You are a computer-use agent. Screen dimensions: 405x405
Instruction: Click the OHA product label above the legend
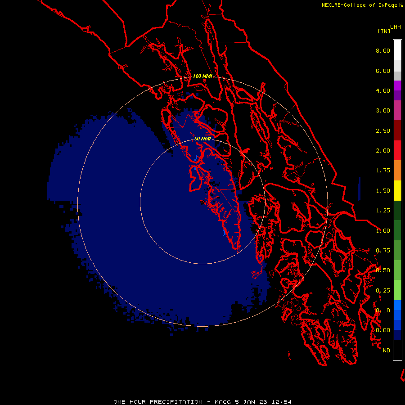point(396,27)
